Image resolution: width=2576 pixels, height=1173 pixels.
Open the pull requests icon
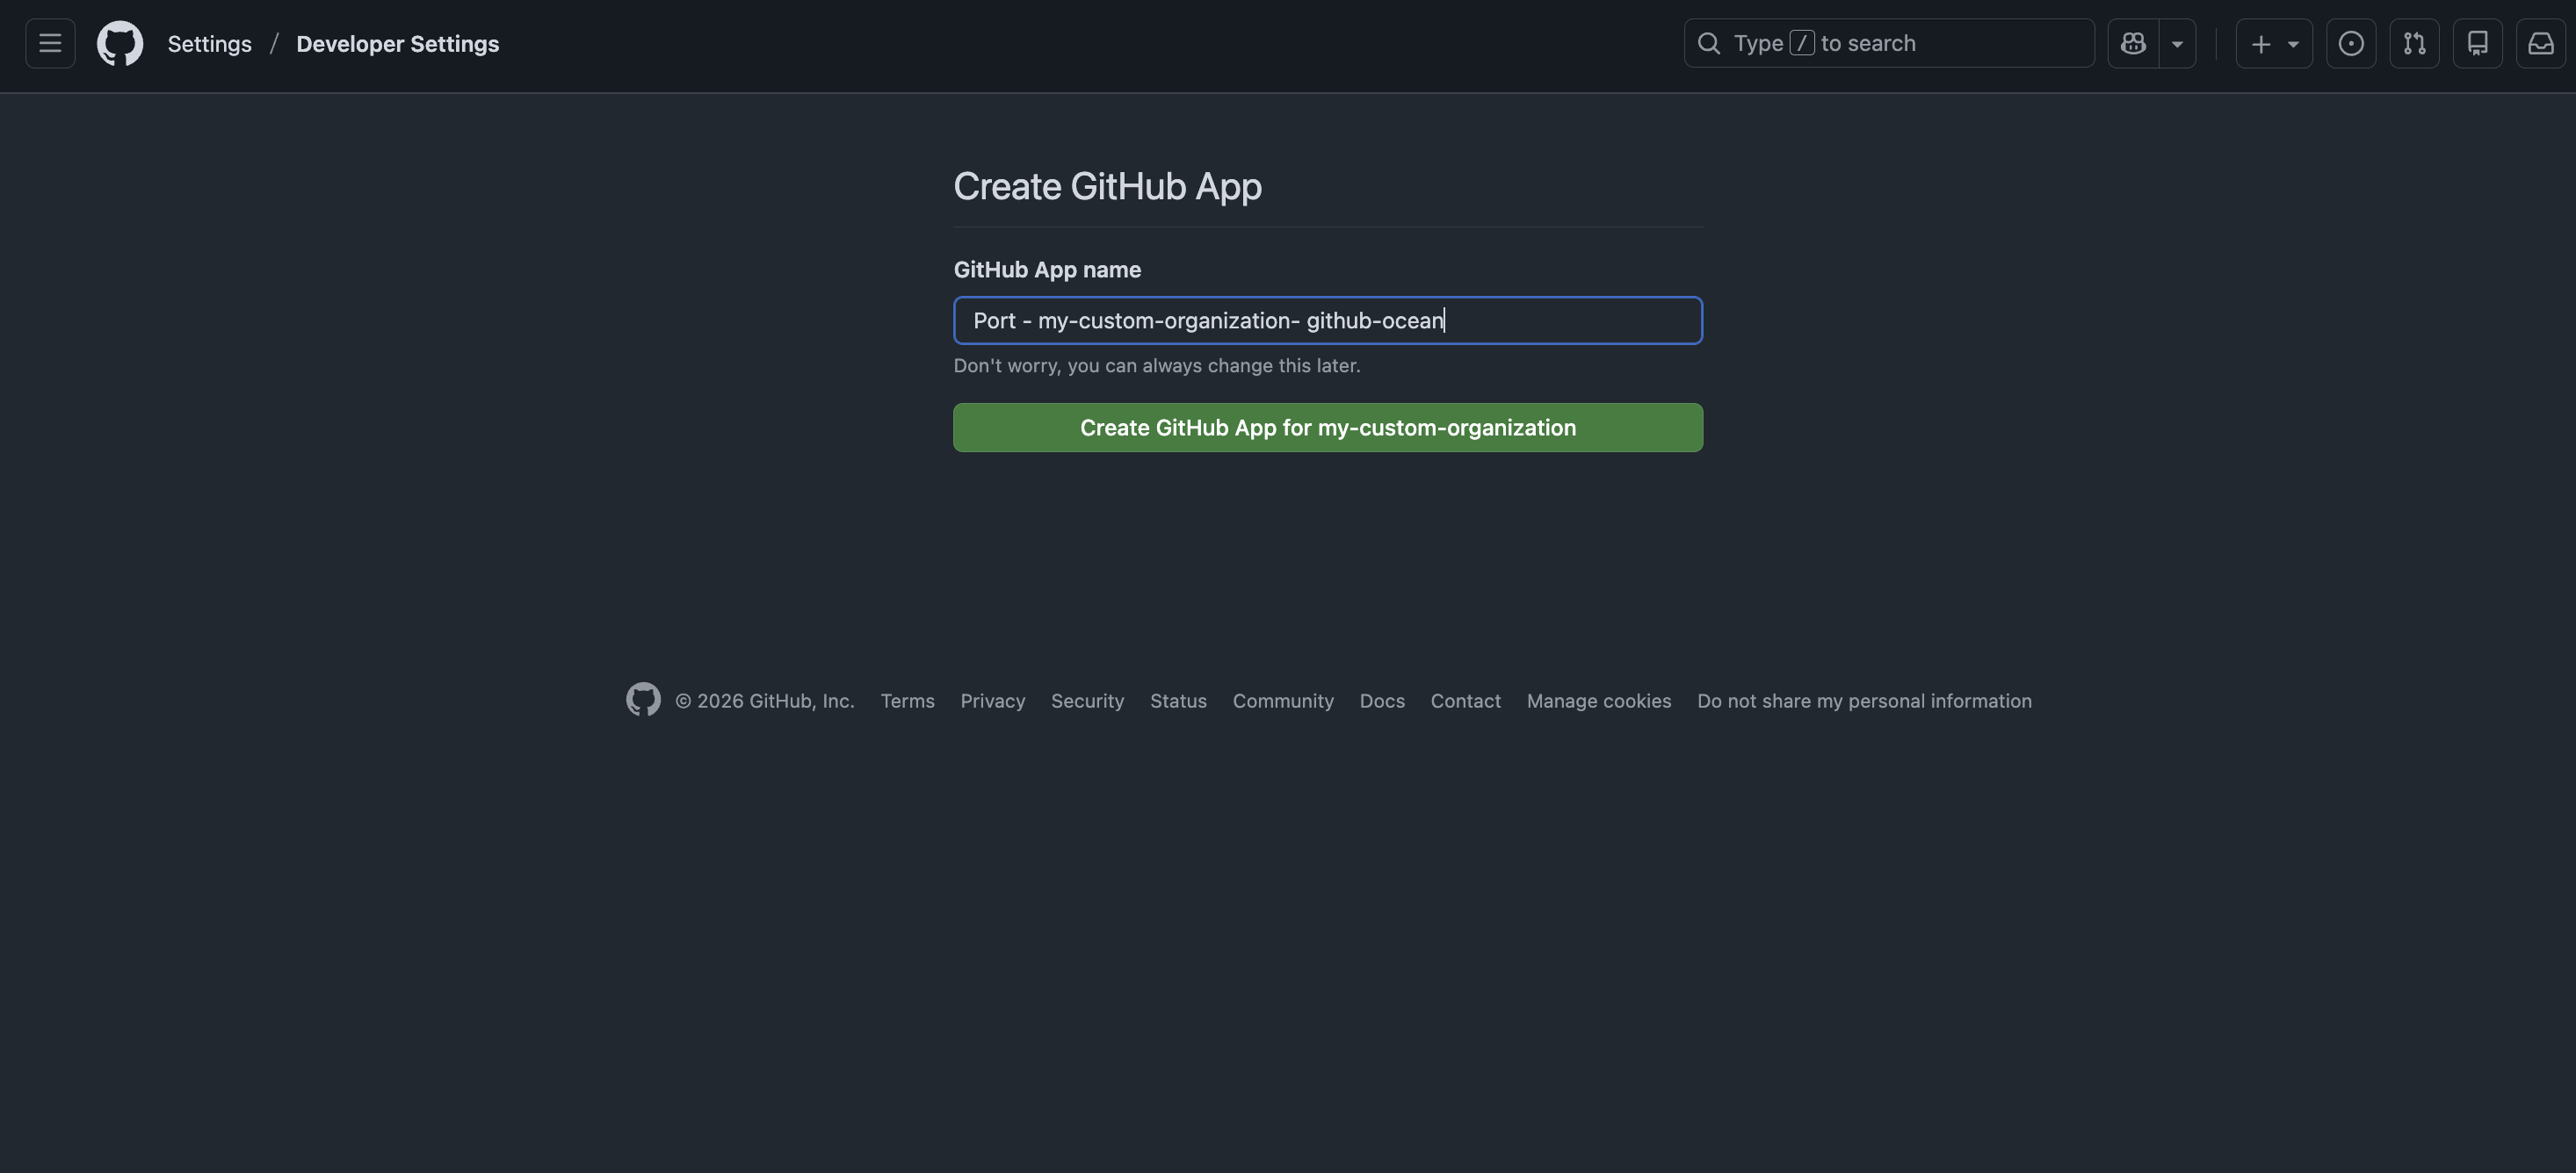[2414, 43]
